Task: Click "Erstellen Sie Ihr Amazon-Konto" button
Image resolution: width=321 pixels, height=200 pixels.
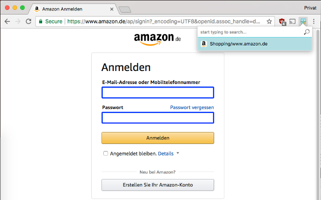Action: 157,185
